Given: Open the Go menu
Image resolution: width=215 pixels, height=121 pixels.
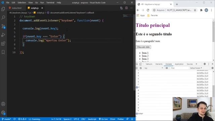Looking at the screenshot, I should (37, 2).
